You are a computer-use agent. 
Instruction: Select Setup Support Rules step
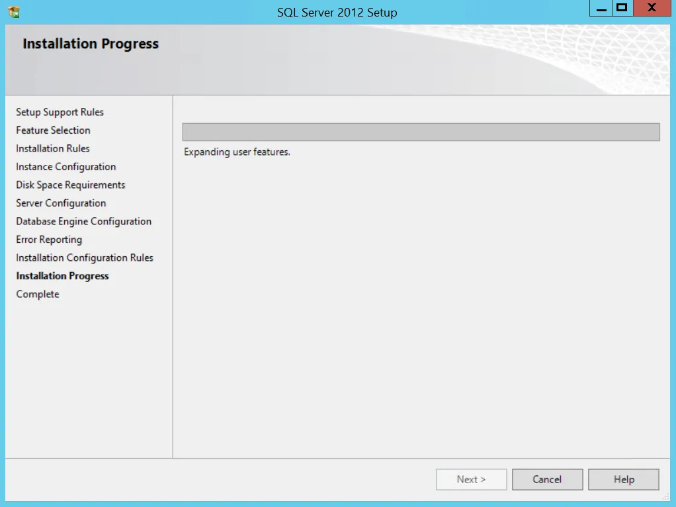click(x=60, y=112)
